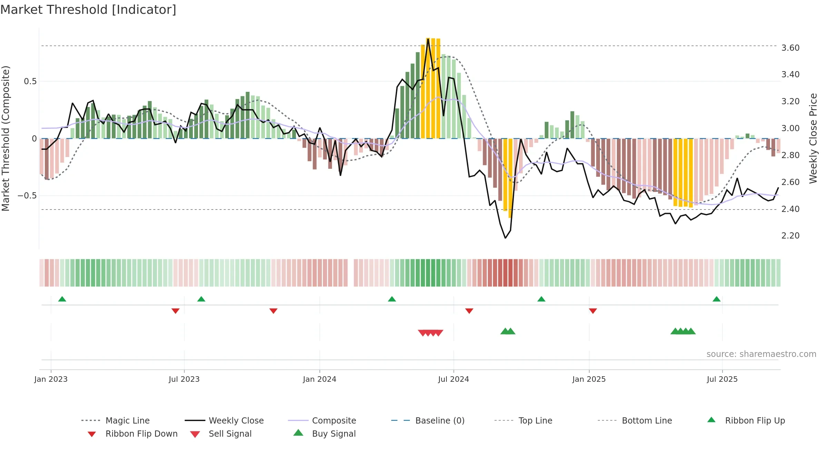Image resolution: width=828 pixels, height=466 pixels.
Task: Click the green flip-up triangle near Jan 2023
Action: point(62,299)
